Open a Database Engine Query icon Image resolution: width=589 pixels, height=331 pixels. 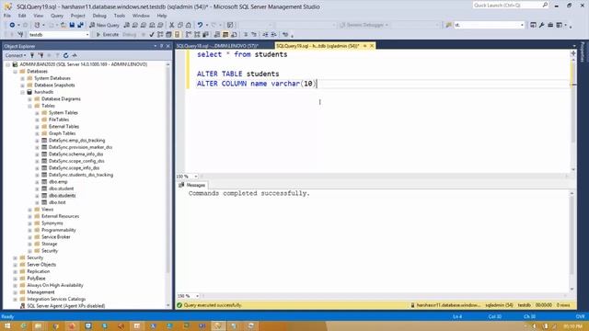pos(127,25)
